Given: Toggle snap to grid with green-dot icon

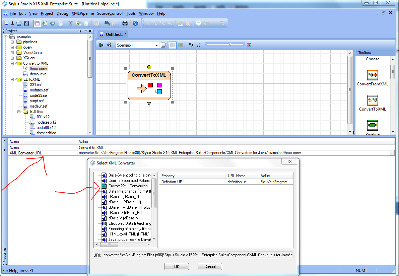Looking at the screenshot, I should pos(181,45).
